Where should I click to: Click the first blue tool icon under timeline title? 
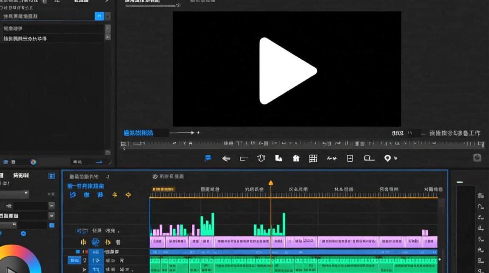[73, 195]
